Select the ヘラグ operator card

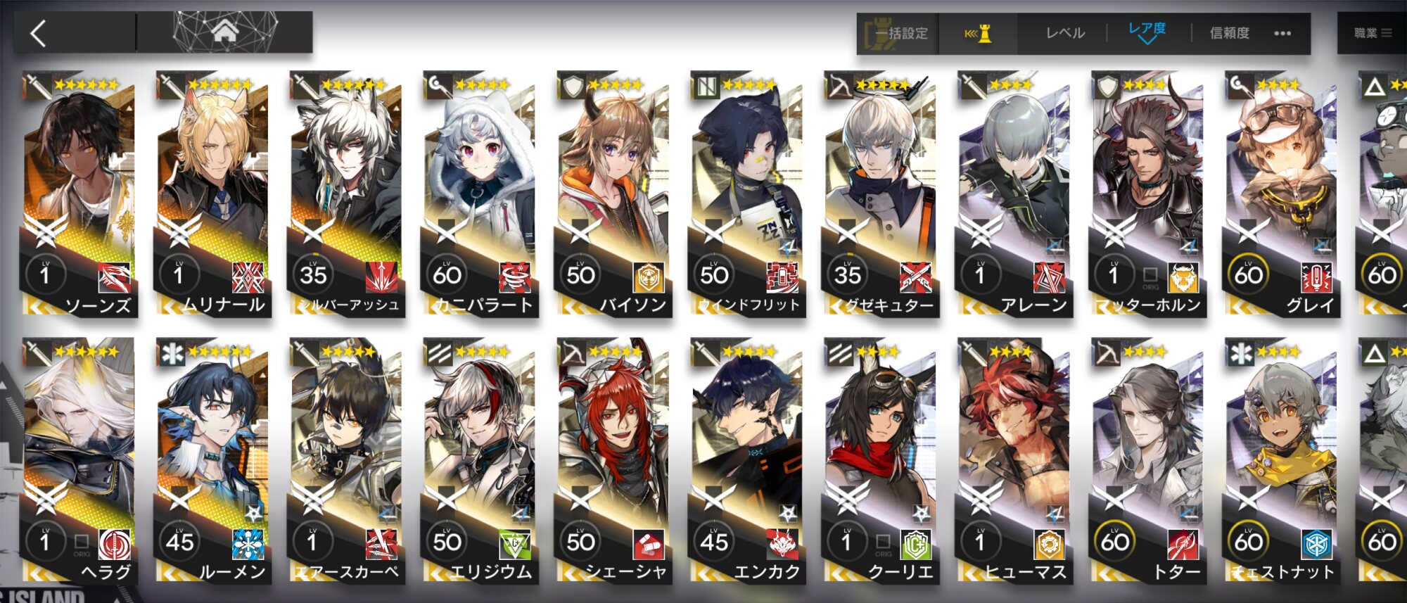(79, 461)
